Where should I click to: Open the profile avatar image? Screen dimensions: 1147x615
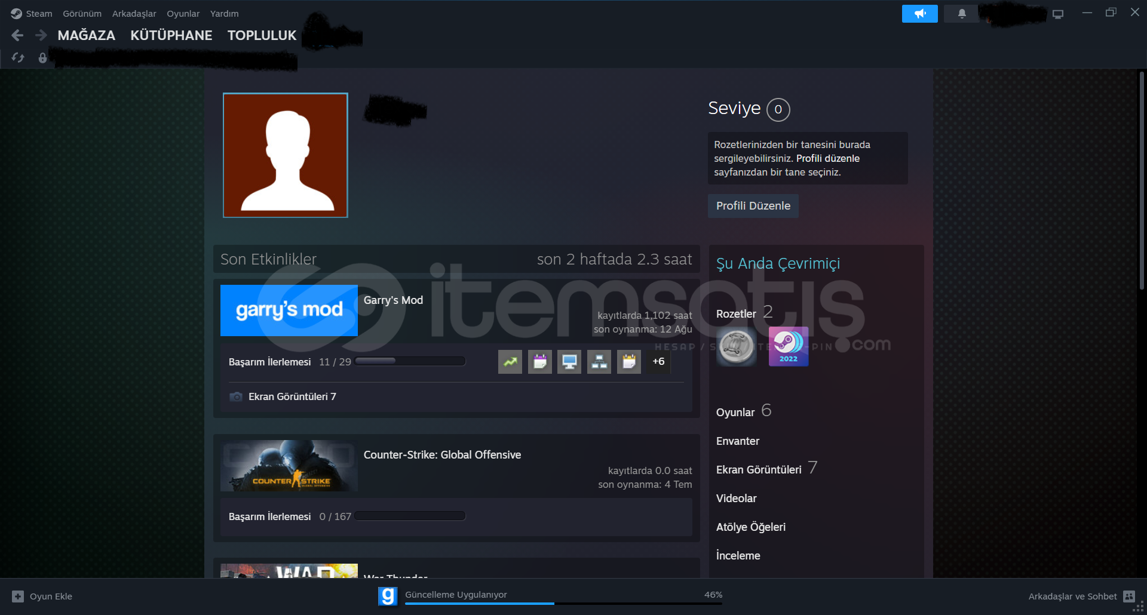click(x=286, y=155)
